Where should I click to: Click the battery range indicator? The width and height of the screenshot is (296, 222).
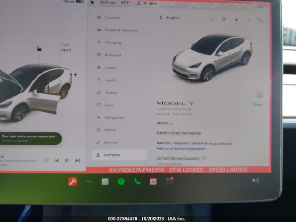[74, 2]
